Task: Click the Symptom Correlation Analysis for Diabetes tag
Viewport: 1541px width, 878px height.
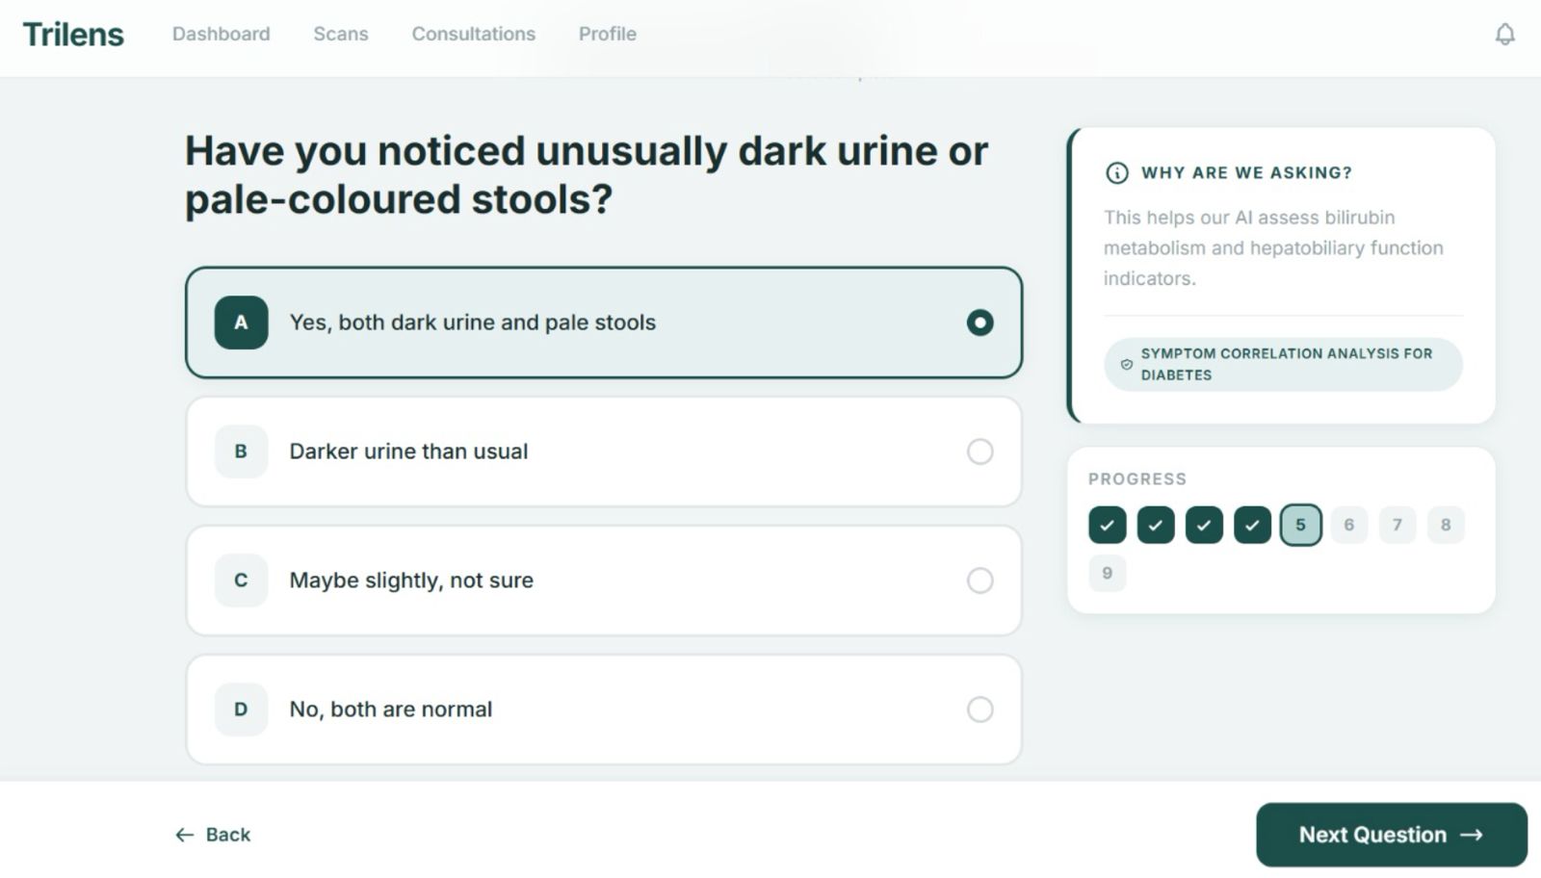Action: (1283, 365)
